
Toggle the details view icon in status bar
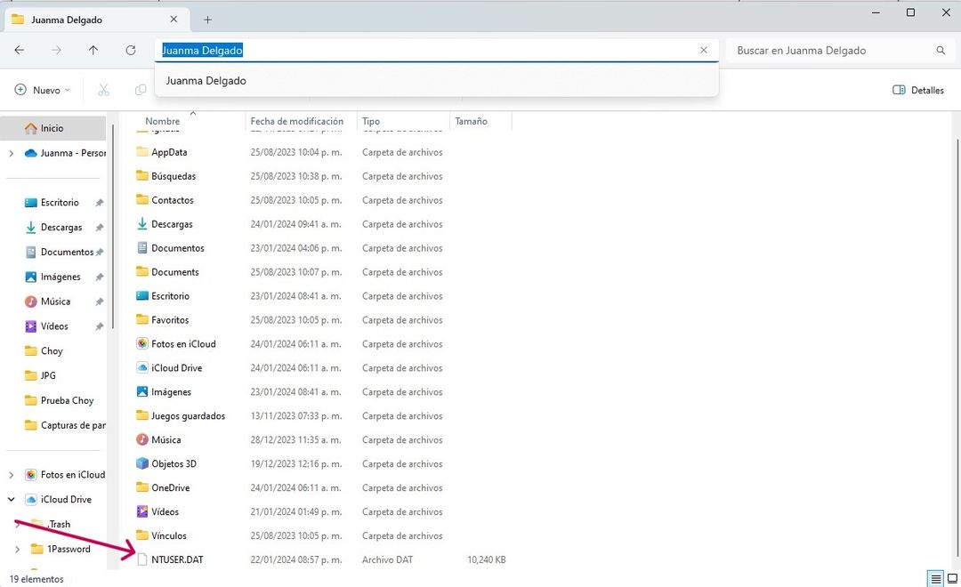[935, 577]
